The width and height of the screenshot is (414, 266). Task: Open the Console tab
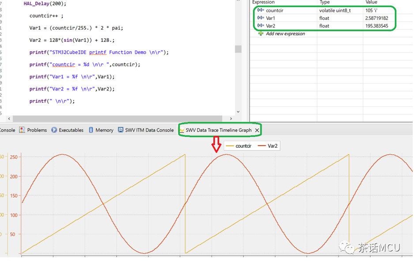[x=8, y=130]
